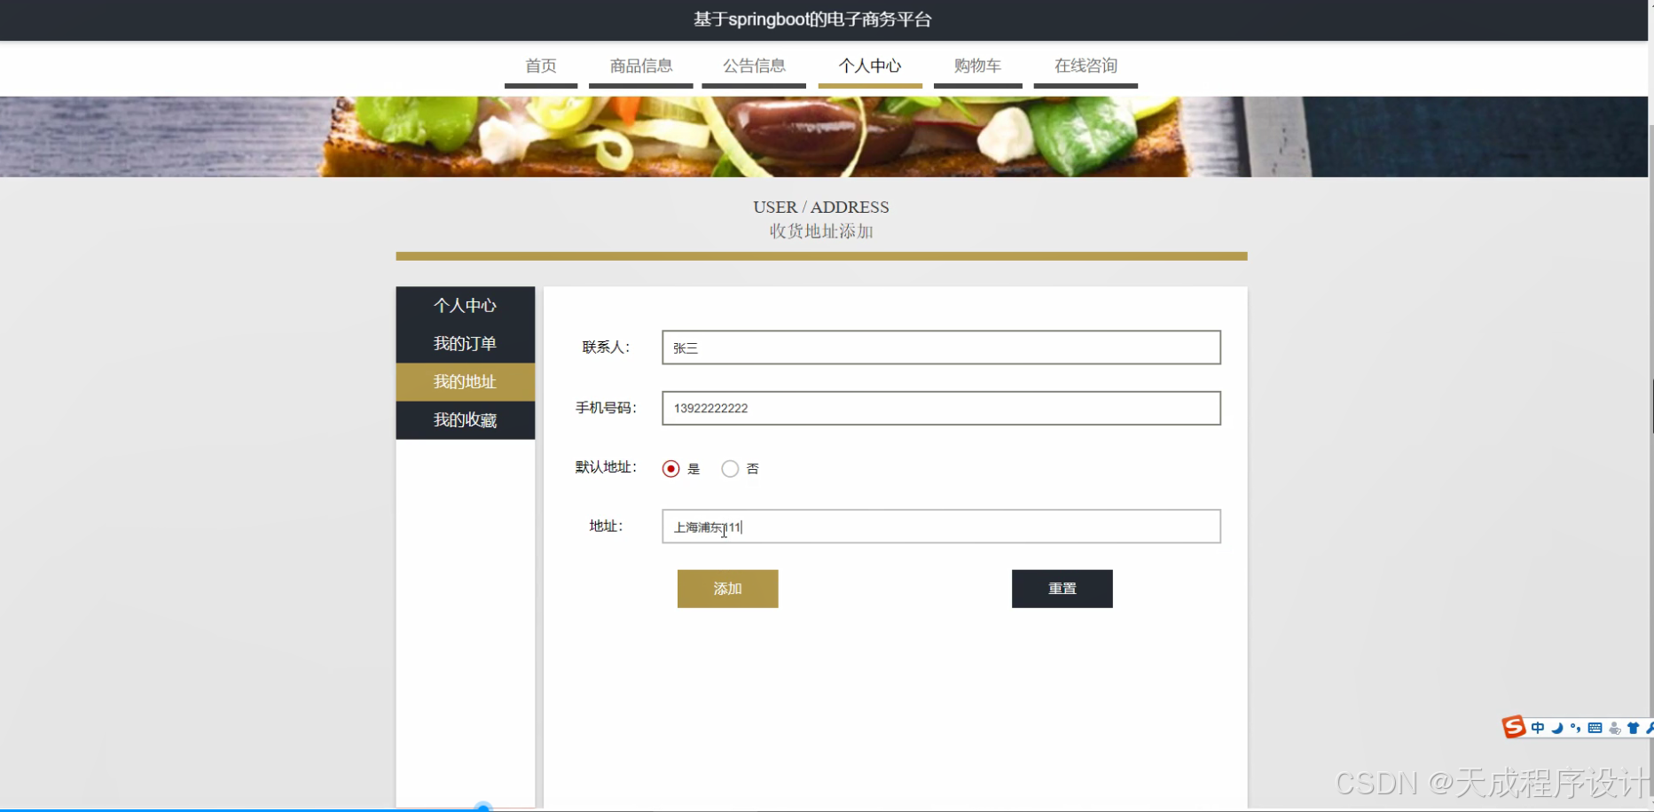Open the soft keyboard icon in Sogou toolbar
Viewport: 1654px width, 812px height.
(x=1596, y=728)
